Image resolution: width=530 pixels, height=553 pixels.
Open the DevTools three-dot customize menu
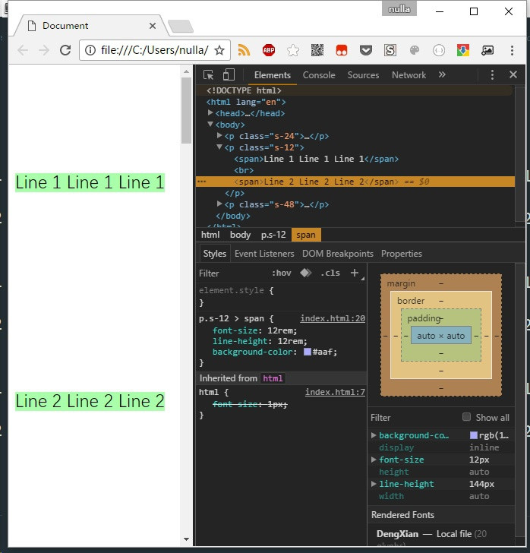(492, 75)
